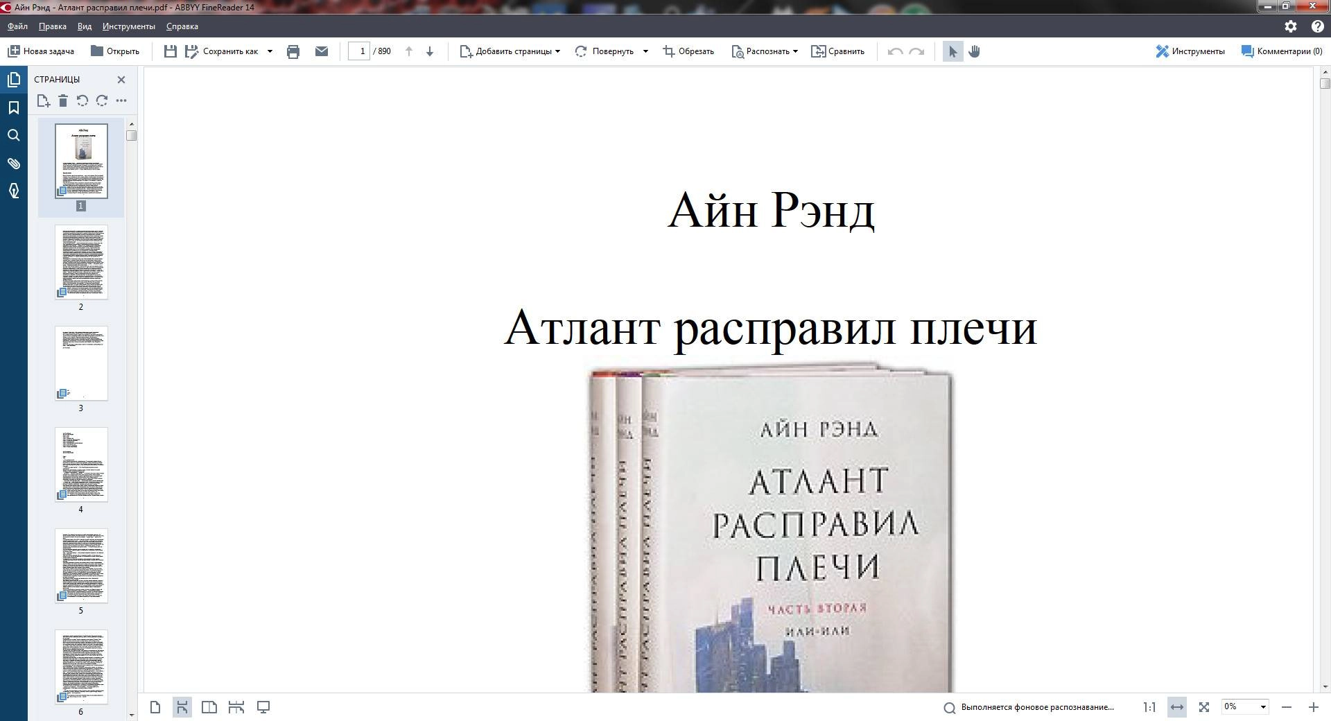Open the Инструменты menu

pos(128,26)
